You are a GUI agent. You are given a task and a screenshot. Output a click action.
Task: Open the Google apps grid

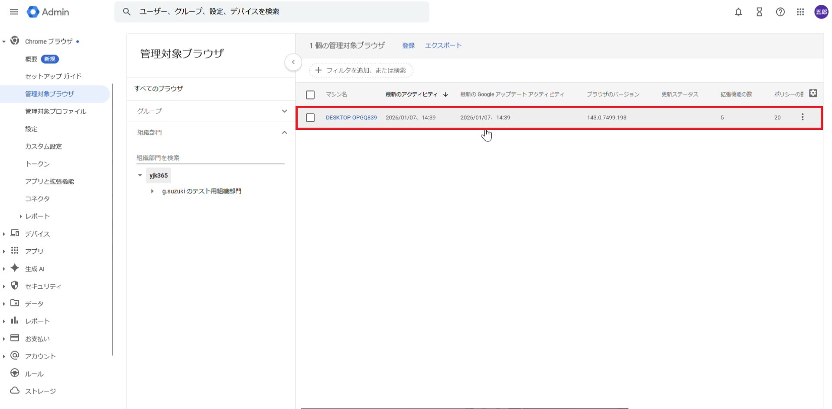[800, 12]
